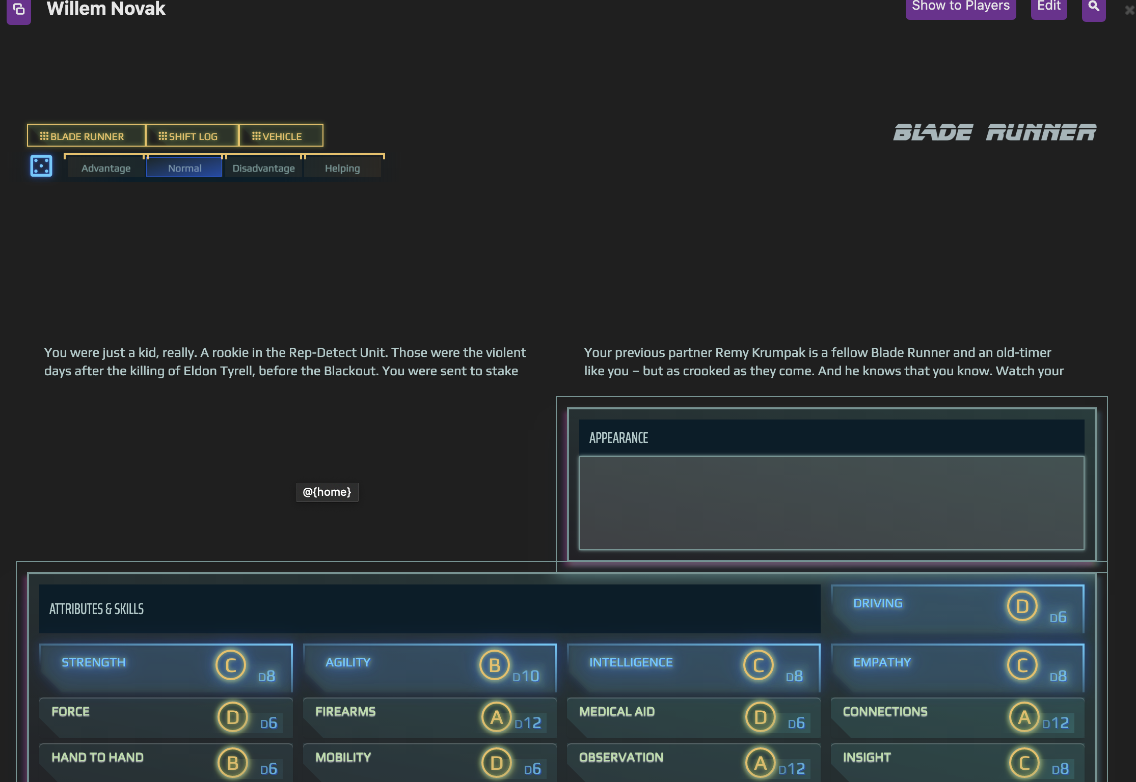
Task: Click the rookie backstory paragraph
Action: [x=285, y=361]
